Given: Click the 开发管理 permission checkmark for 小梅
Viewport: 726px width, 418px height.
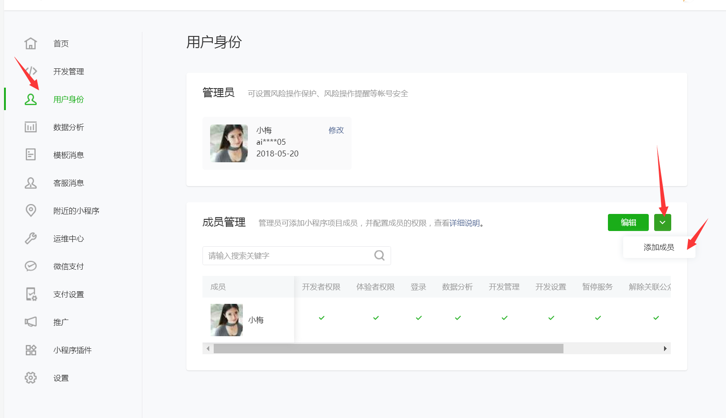Looking at the screenshot, I should [x=504, y=318].
